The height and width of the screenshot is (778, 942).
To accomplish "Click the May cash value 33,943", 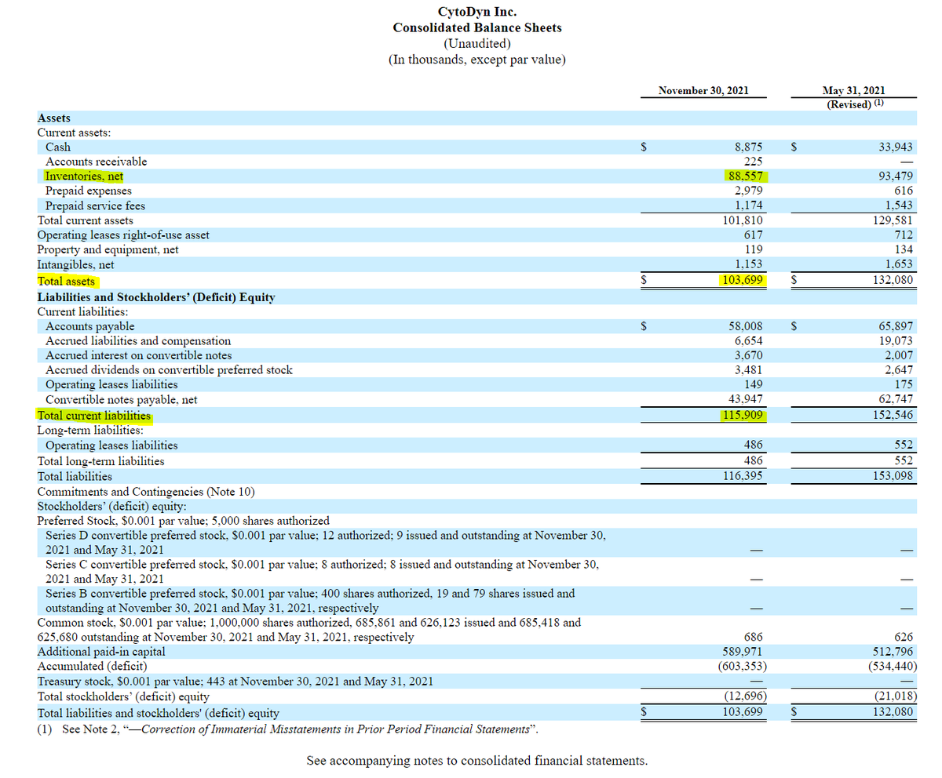I will pyautogui.click(x=896, y=147).
